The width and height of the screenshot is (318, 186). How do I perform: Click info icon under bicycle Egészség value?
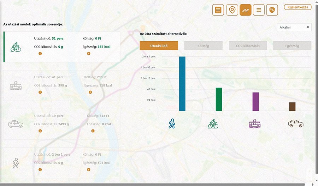pyautogui.click(x=89, y=54)
